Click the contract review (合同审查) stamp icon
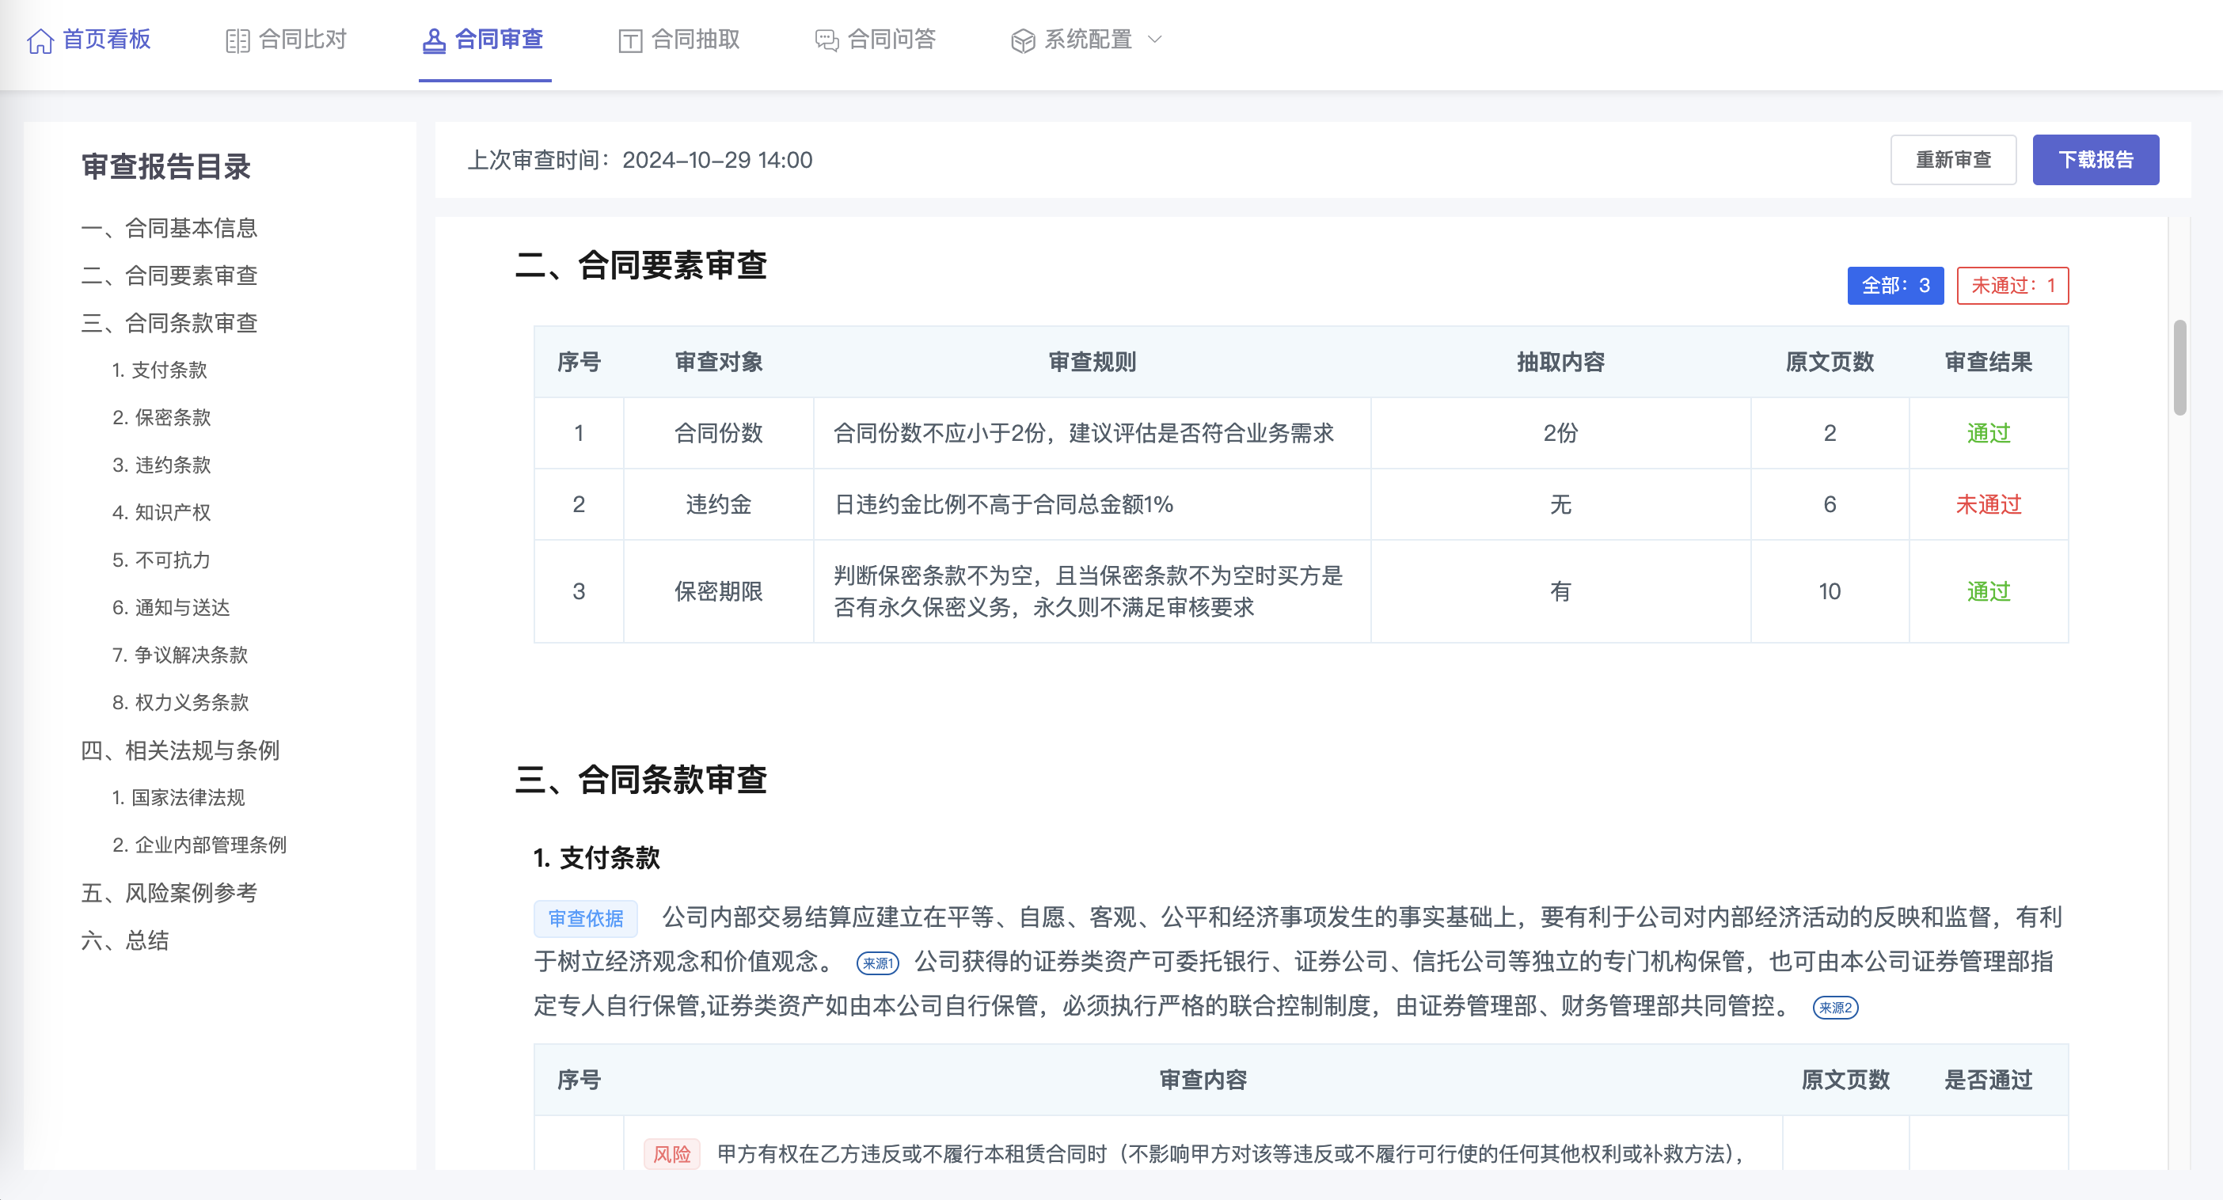2223x1200 pixels. [x=434, y=40]
